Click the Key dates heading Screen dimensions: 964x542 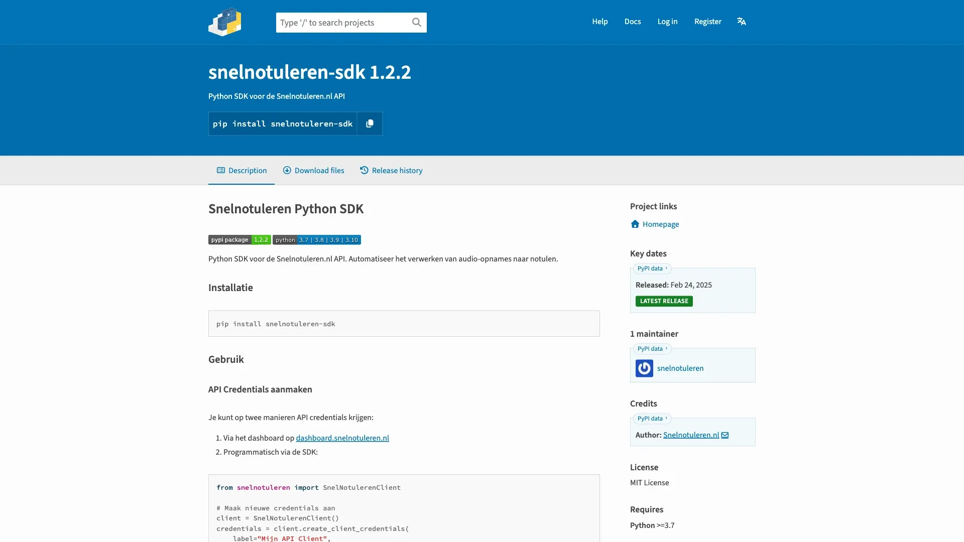tap(648, 253)
